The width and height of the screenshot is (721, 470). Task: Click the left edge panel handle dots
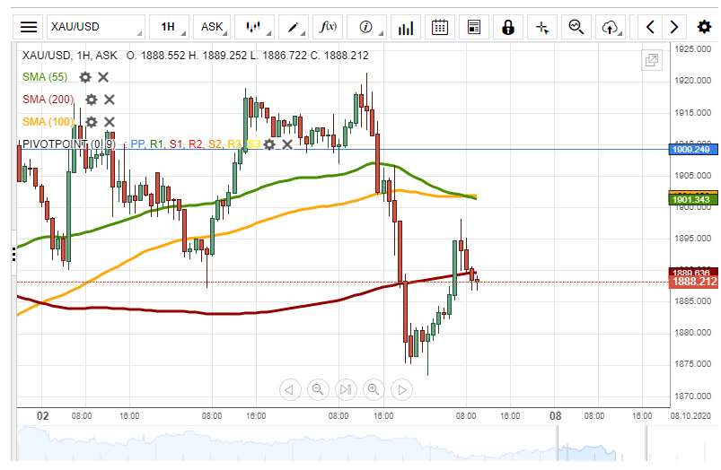13,254
